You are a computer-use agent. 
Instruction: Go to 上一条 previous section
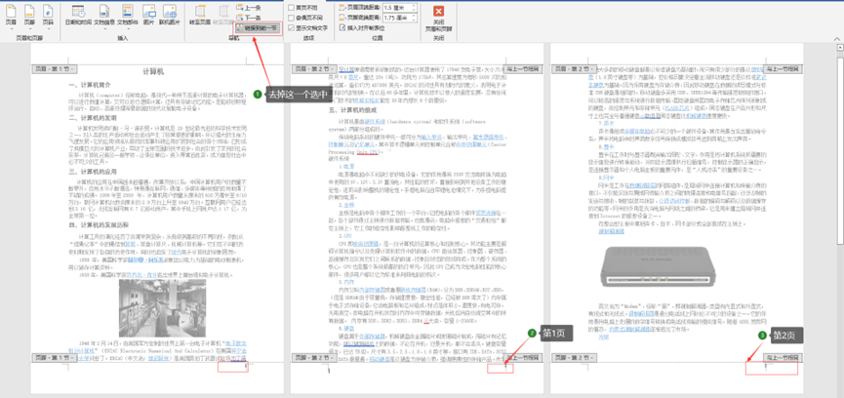click(x=249, y=8)
